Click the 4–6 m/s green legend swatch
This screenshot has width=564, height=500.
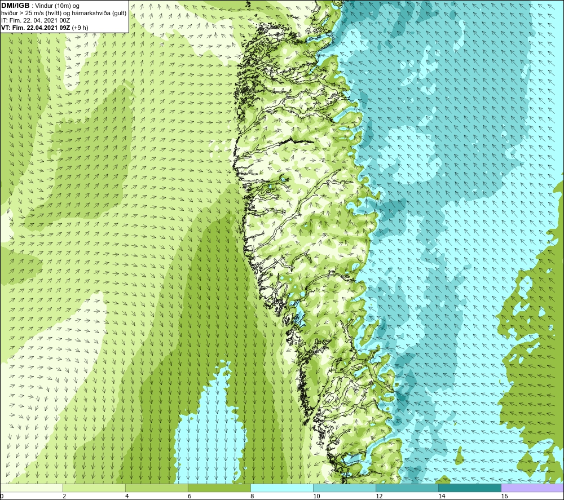point(157,488)
